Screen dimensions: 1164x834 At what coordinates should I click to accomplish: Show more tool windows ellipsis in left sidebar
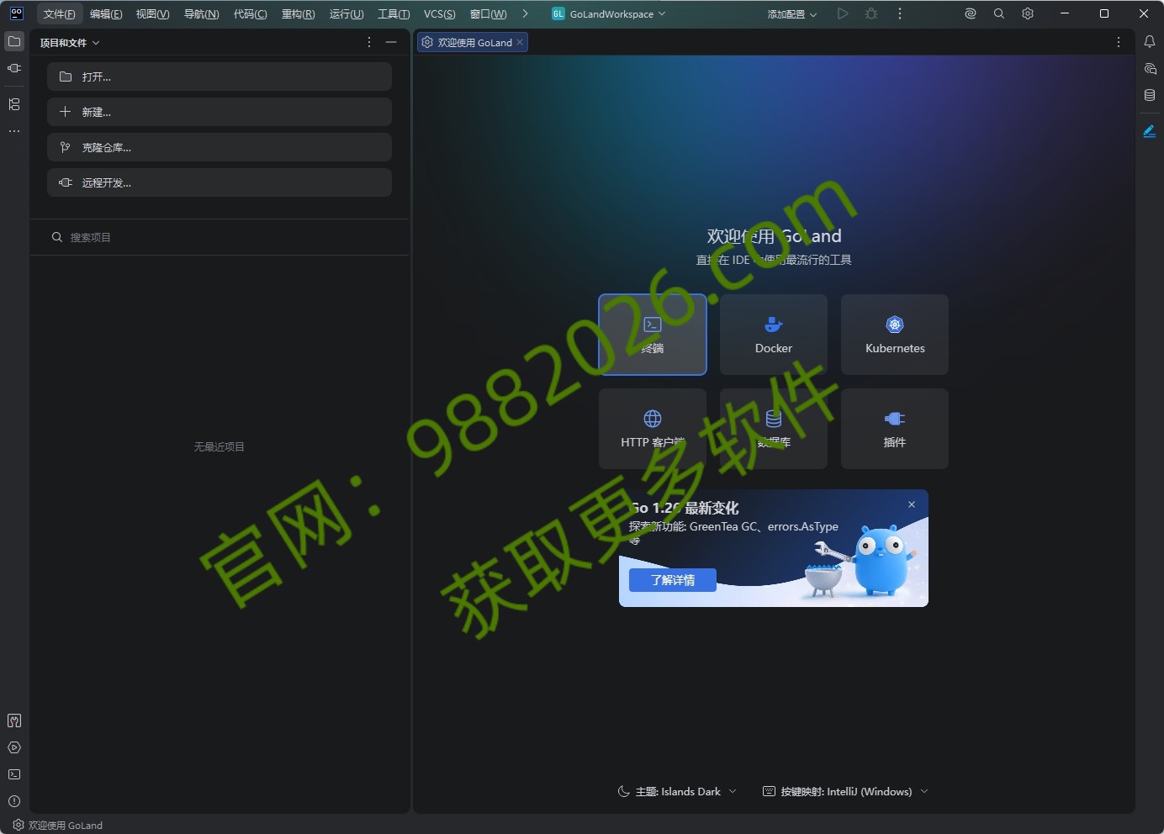[x=14, y=131]
